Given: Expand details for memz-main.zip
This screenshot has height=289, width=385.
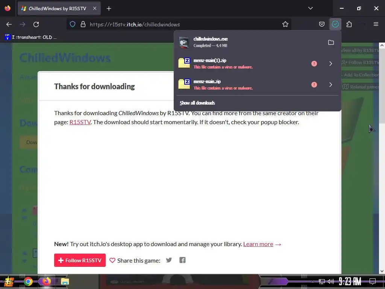Looking at the screenshot, I should click(x=331, y=85).
